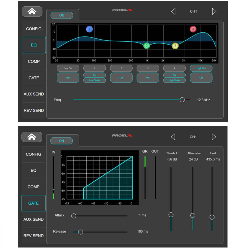Go to previous channel on the EQ screen
Viewport: 250px width, 250px height.
173,11
